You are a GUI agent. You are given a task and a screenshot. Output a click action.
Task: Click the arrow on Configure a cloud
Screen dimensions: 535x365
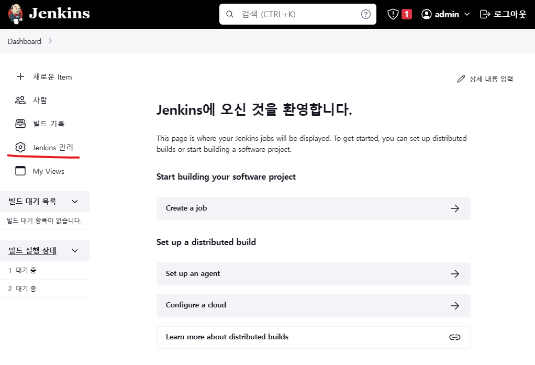[x=455, y=306]
